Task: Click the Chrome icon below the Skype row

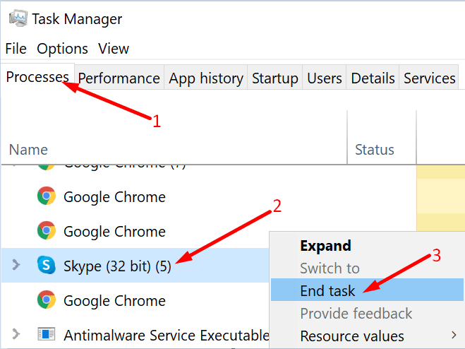Action: 47,300
